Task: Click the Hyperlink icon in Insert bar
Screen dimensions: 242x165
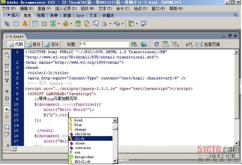Action: pyautogui.click(x=7, y=24)
